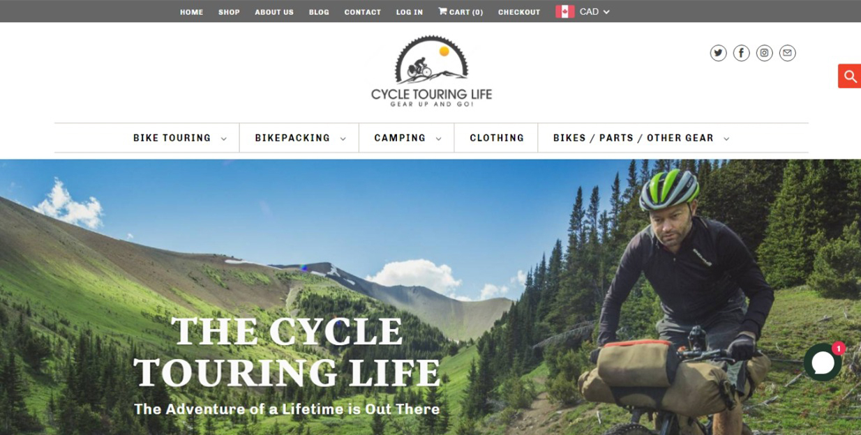Image resolution: width=861 pixels, height=435 pixels.
Task: Open the Log In link
Action: pos(410,12)
